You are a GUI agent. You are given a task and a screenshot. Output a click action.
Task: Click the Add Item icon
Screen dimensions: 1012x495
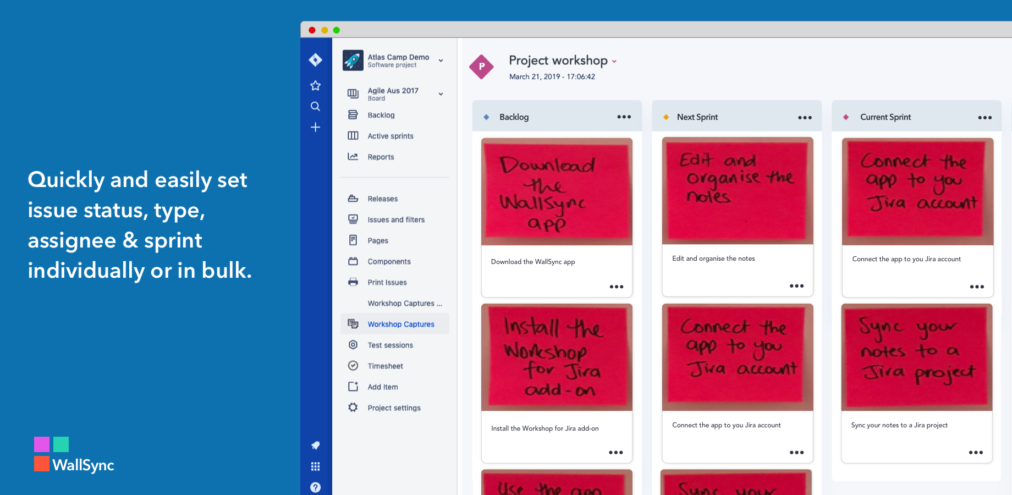pos(353,387)
